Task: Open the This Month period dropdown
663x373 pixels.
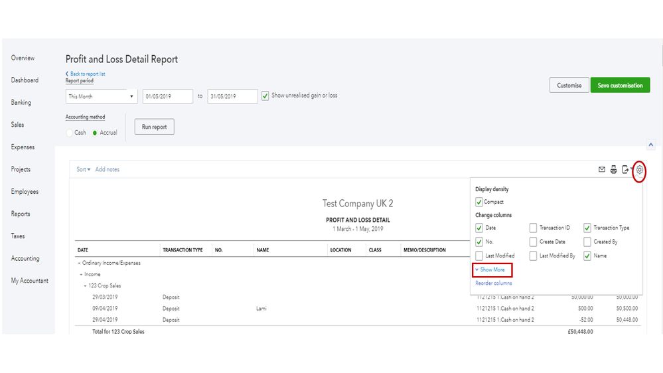Action: (102, 97)
